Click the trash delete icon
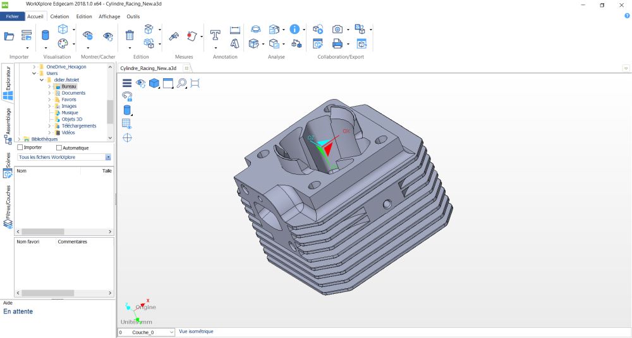Image resolution: width=632 pixels, height=338 pixels. coord(130,35)
